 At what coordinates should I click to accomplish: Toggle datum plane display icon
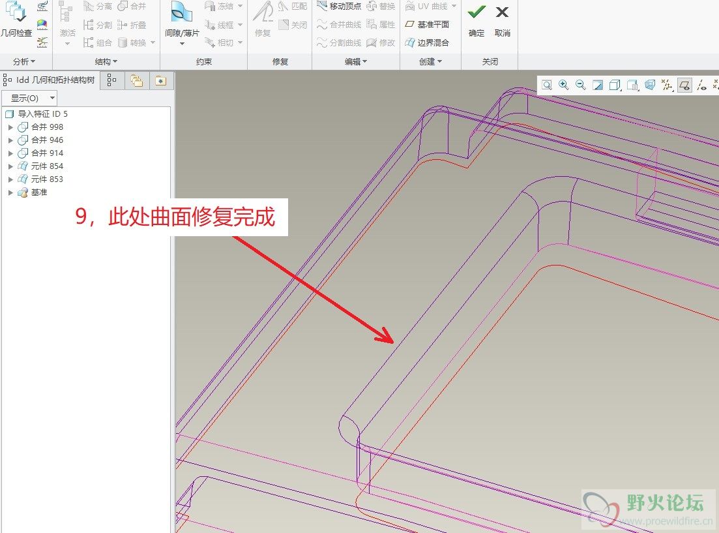click(684, 85)
